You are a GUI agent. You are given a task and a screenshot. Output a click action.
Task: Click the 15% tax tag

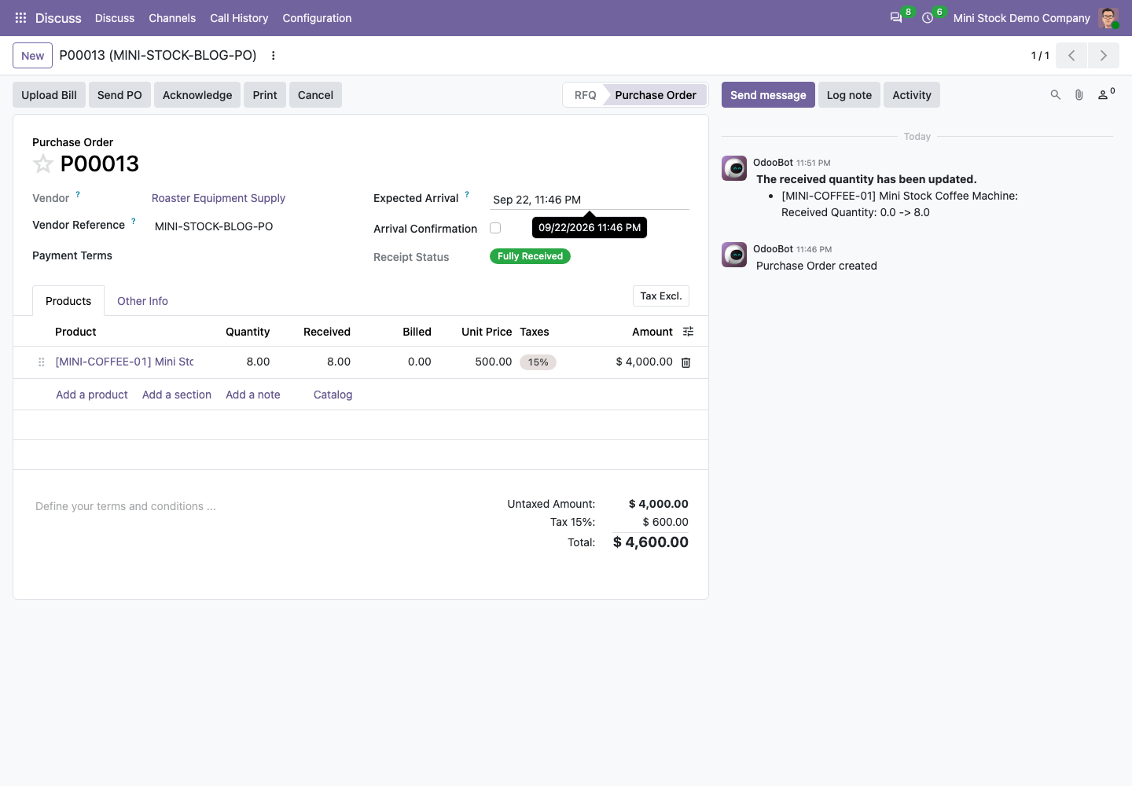point(538,362)
